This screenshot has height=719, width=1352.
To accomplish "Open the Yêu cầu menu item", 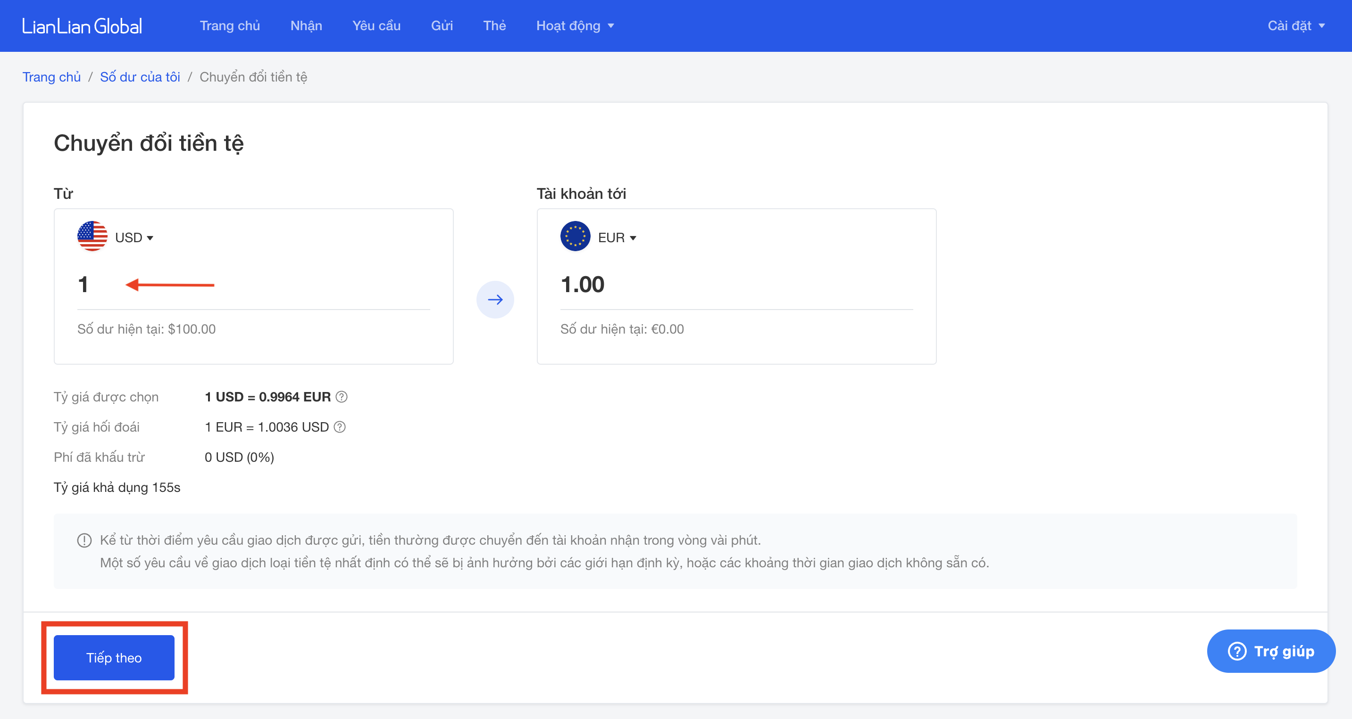I will (376, 25).
